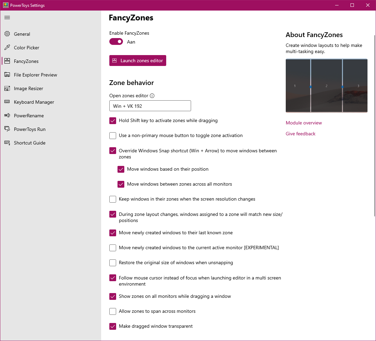Screen dimensions: 376x341
Task: Click the Win + VK 192 shortcut field
Action: click(150, 106)
